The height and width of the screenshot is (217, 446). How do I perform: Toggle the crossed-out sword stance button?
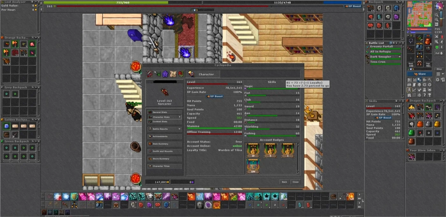[437, 42]
